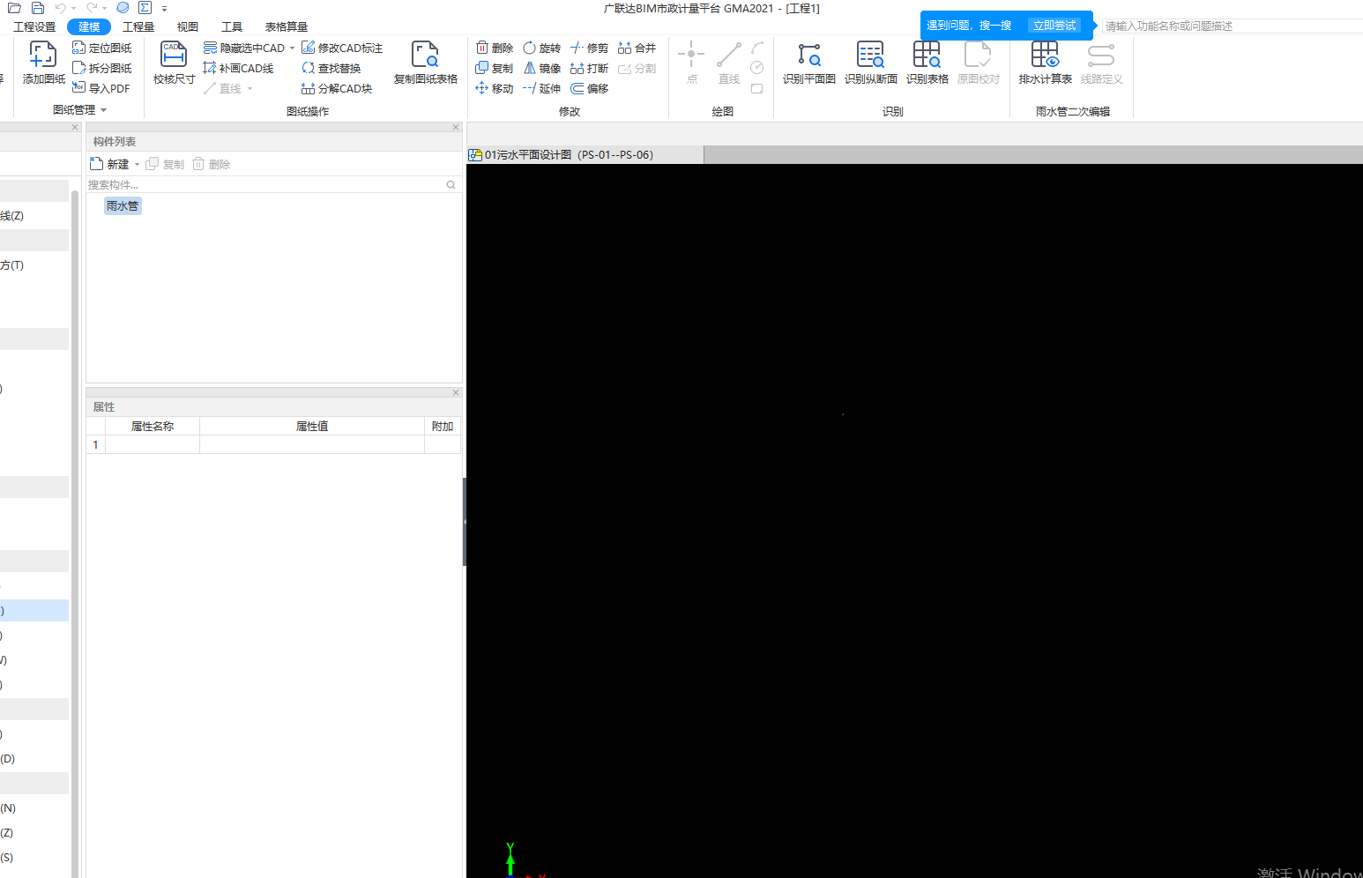Close the leftmost navigation panel

[x=75, y=128]
